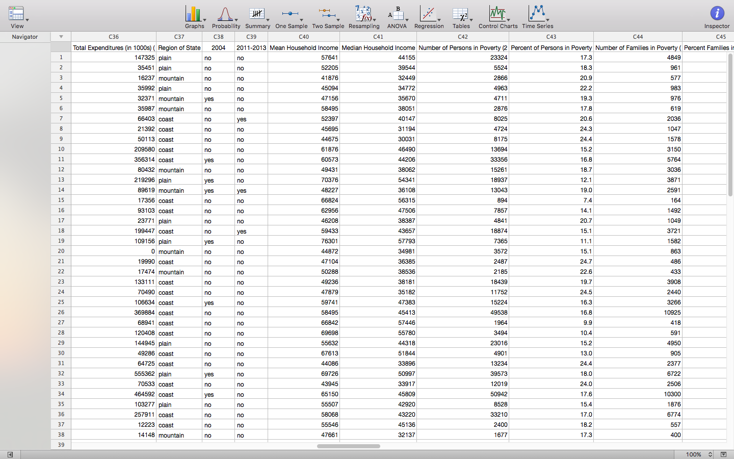Select the 'Median Household Income' name cell

(x=378, y=47)
